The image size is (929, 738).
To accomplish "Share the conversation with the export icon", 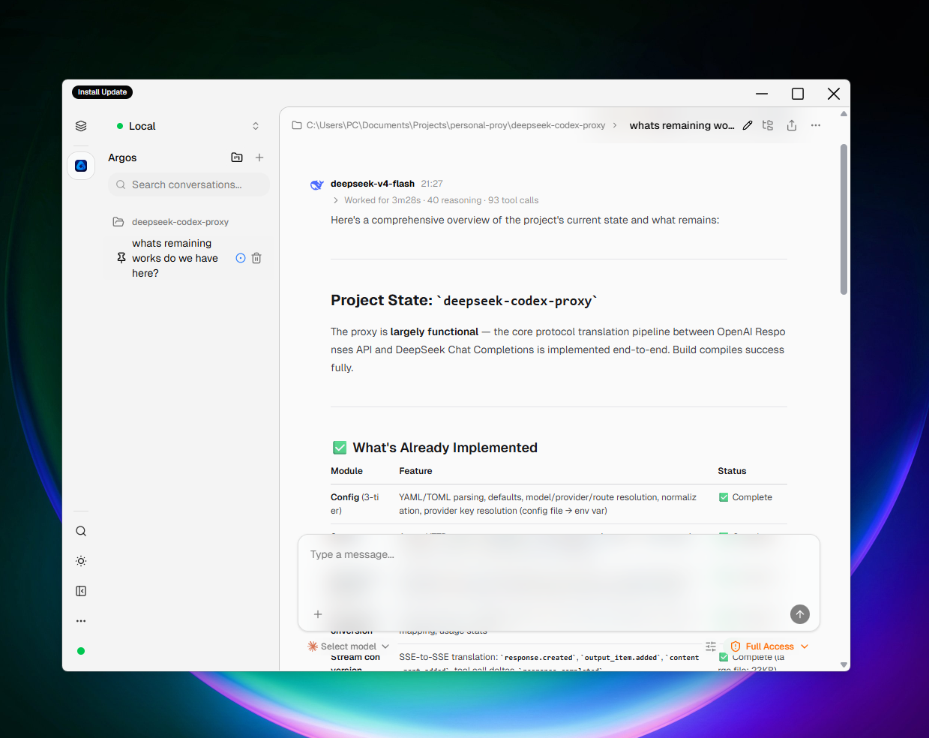I will [792, 125].
